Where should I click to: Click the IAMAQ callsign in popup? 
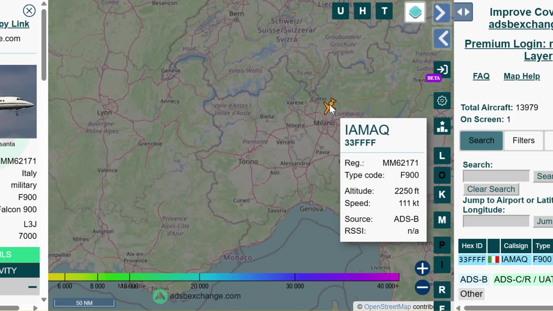pos(367,130)
